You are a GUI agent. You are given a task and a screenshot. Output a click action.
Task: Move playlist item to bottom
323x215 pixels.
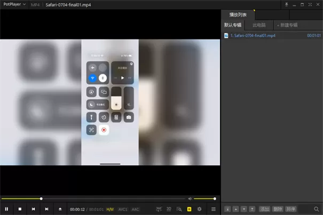(252, 209)
